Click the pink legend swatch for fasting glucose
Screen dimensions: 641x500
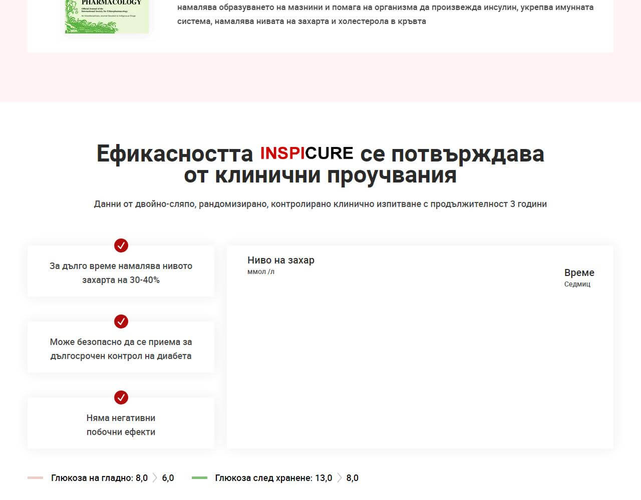[x=35, y=478]
